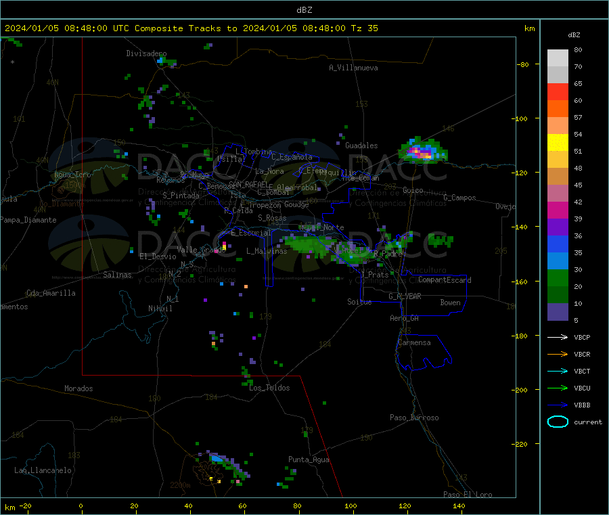This screenshot has height=515, width=609.
Task: Click the G_Campos map label
Action: point(459,198)
